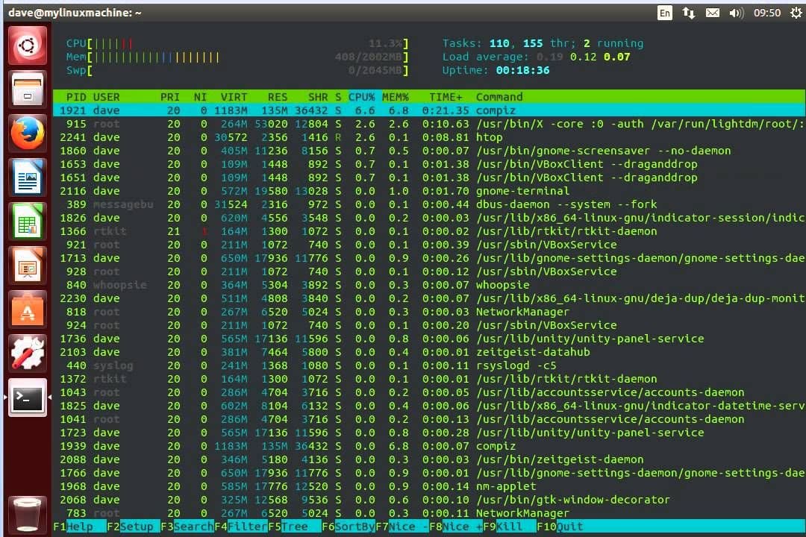Open the network connections indicator

(x=688, y=13)
